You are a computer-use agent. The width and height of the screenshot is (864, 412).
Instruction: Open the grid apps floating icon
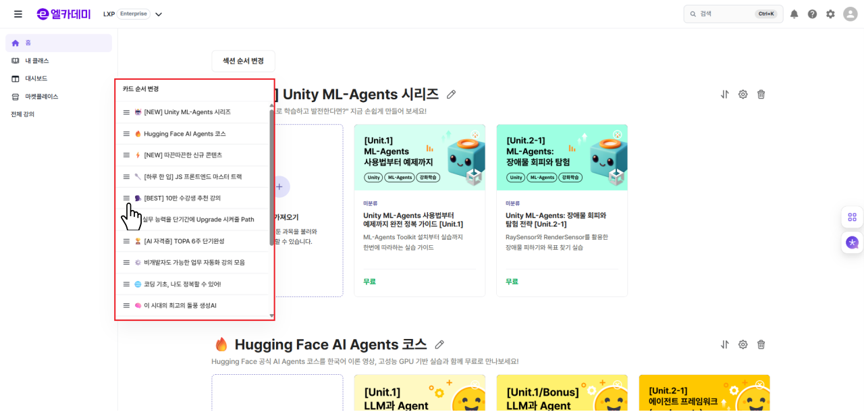pyautogui.click(x=853, y=217)
